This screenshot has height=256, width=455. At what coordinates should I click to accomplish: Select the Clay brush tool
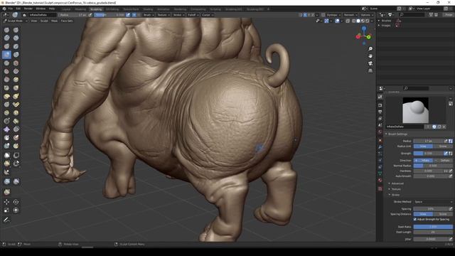coord(6,38)
